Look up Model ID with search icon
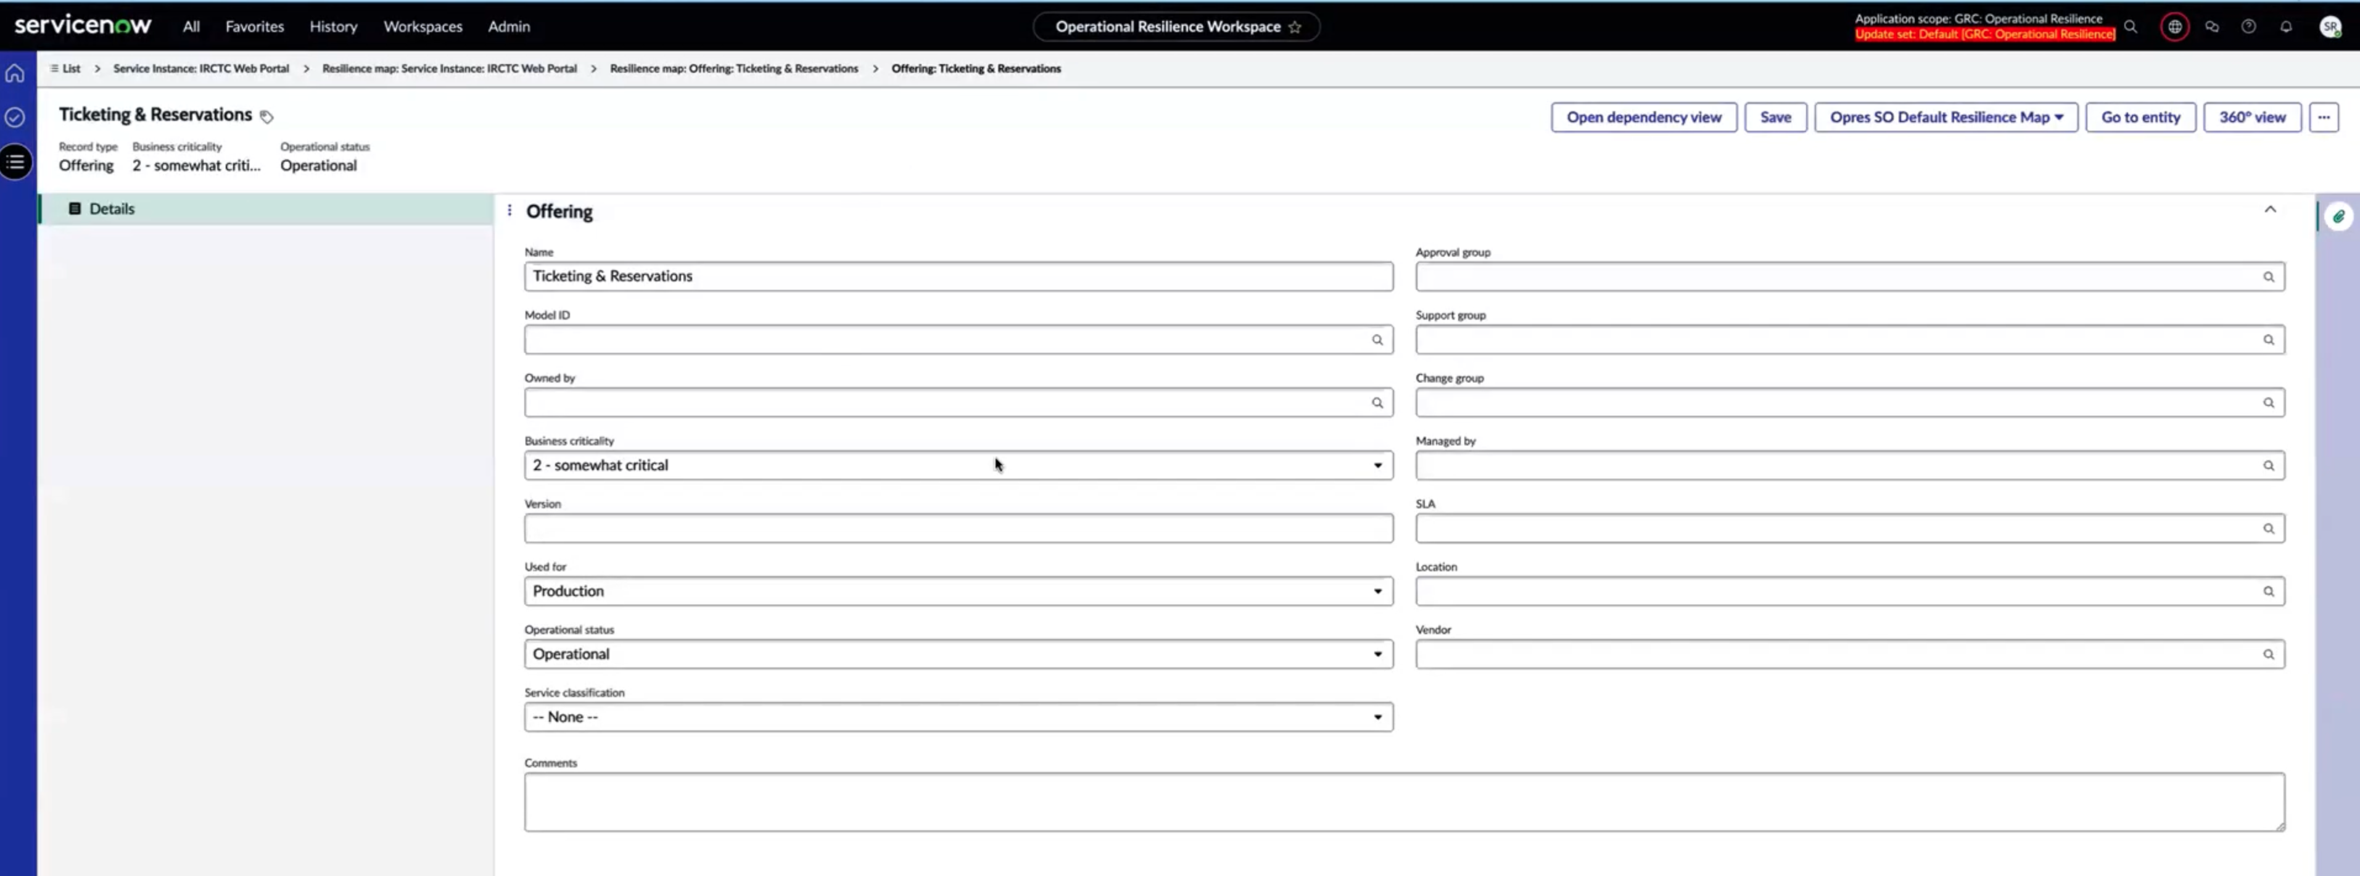Viewport: 2360px width, 876px height. pyautogui.click(x=1377, y=340)
